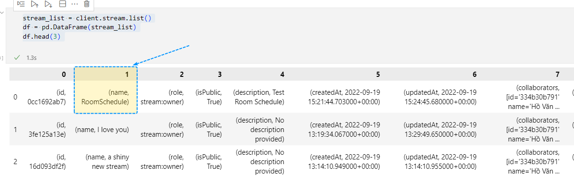This screenshot has height=191, width=574.
Task: Run cell and below icon
Action: coord(48,4)
